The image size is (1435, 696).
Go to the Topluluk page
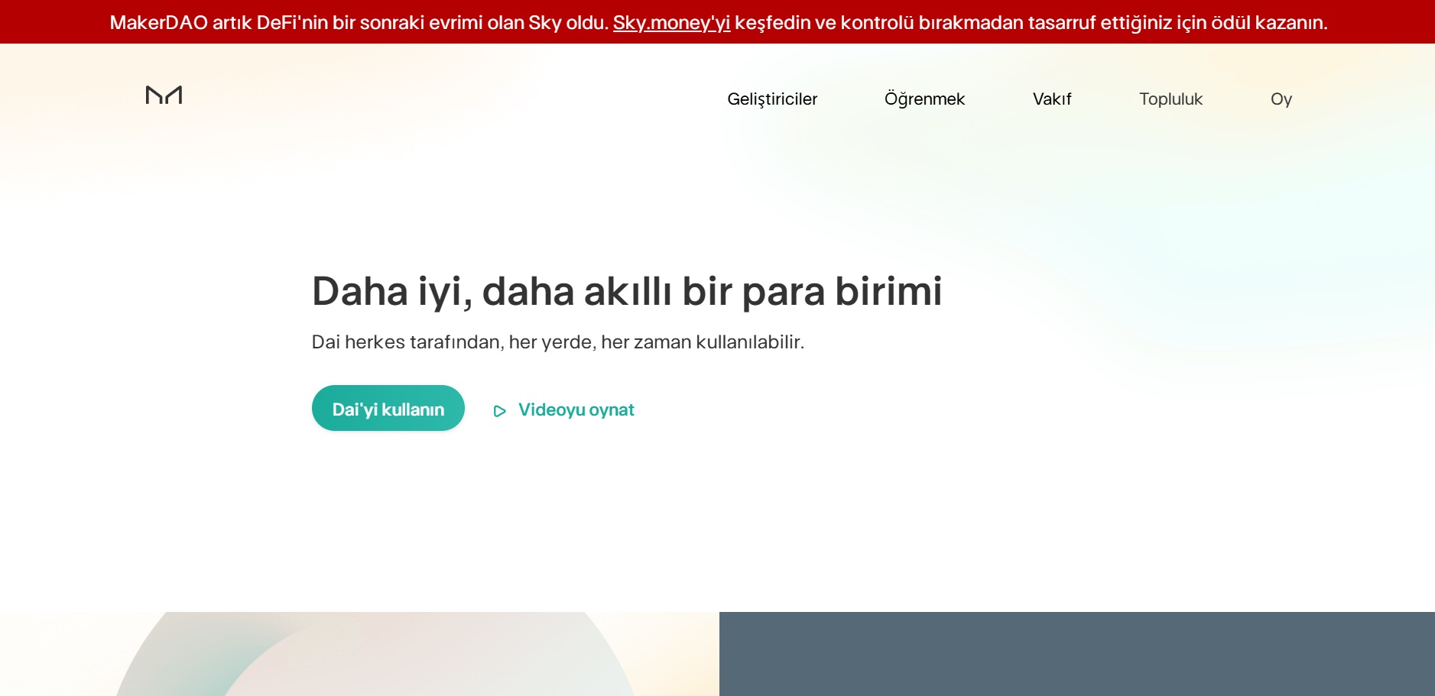[x=1170, y=99]
